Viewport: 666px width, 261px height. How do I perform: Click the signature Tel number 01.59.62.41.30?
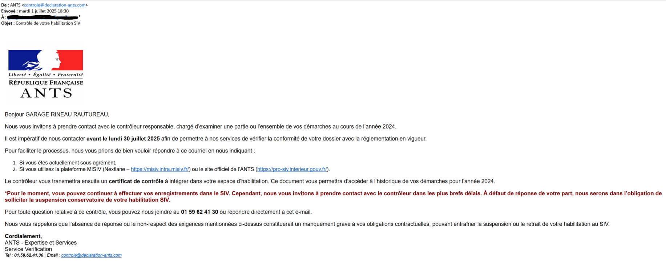pyautogui.click(x=29, y=255)
